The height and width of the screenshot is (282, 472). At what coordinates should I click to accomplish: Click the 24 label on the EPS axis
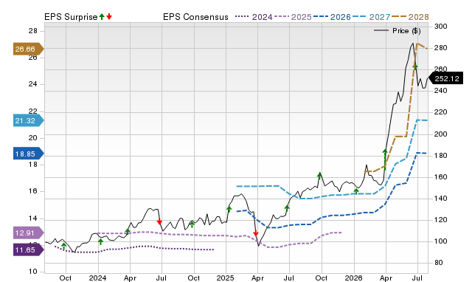click(33, 84)
